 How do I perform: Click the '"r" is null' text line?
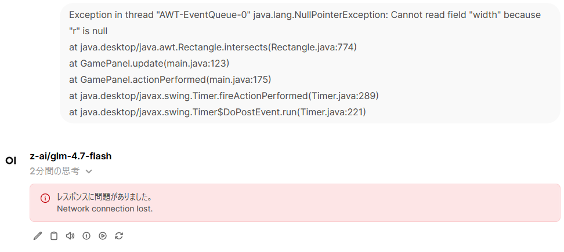point(88,31)
